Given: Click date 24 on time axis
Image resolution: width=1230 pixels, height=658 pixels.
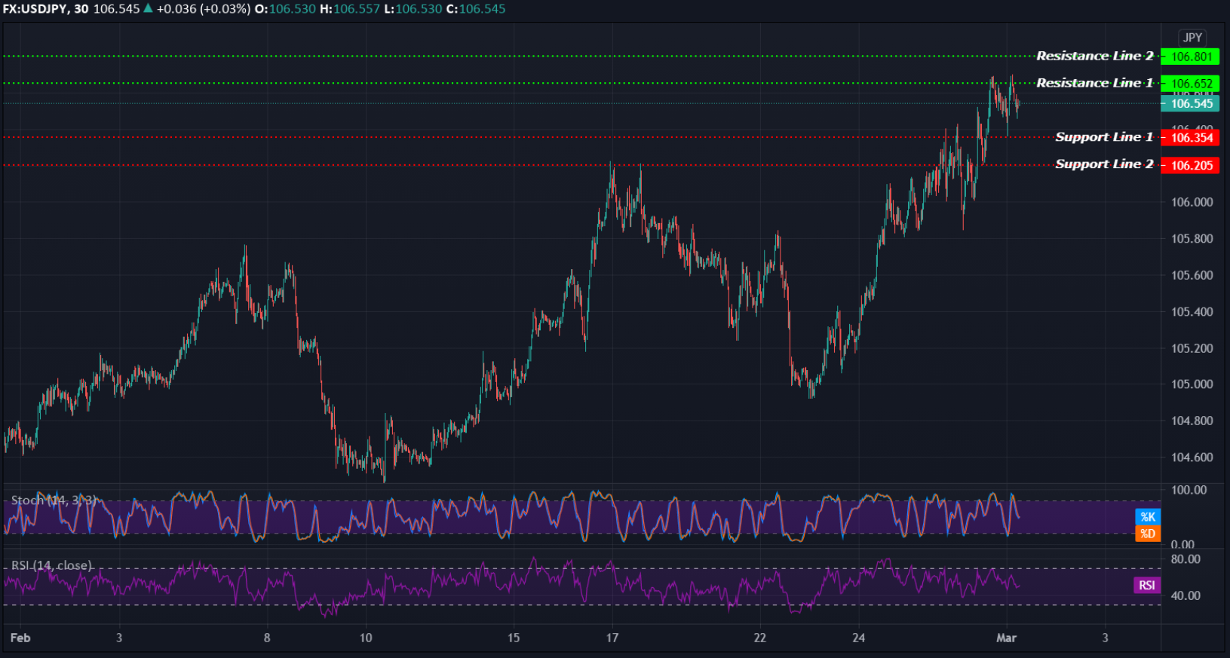Looking at the screenshot, I should click(859, 638).
